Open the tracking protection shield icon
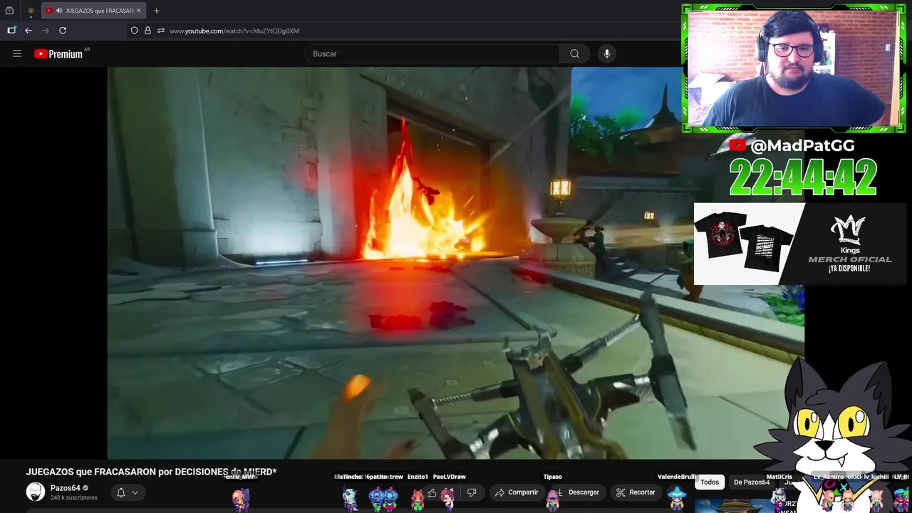This screenshot has height=513, width=912. 134,31
